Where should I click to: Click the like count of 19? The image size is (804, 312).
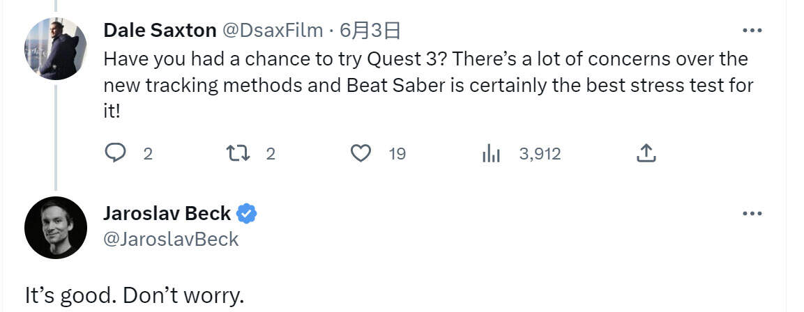point(397,154)
